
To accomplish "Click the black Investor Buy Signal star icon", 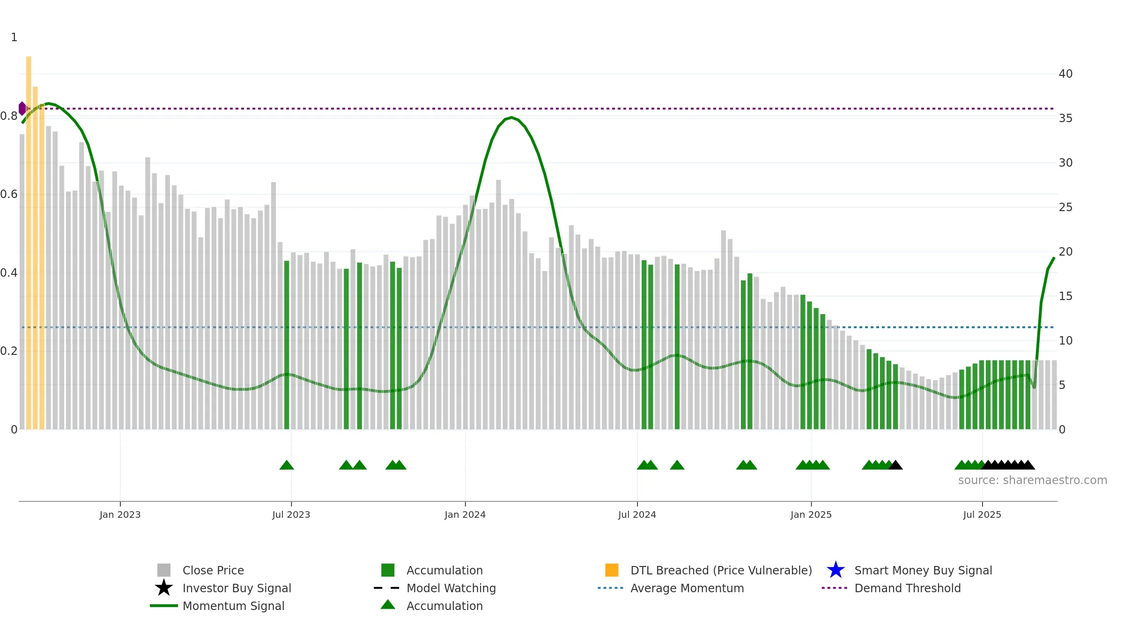I will 164,588.
